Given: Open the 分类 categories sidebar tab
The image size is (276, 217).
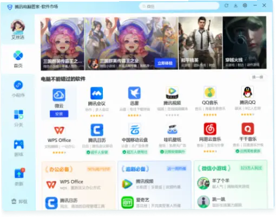Looking at the screenshot, I should pyautogui.click(x=18, y=118).
